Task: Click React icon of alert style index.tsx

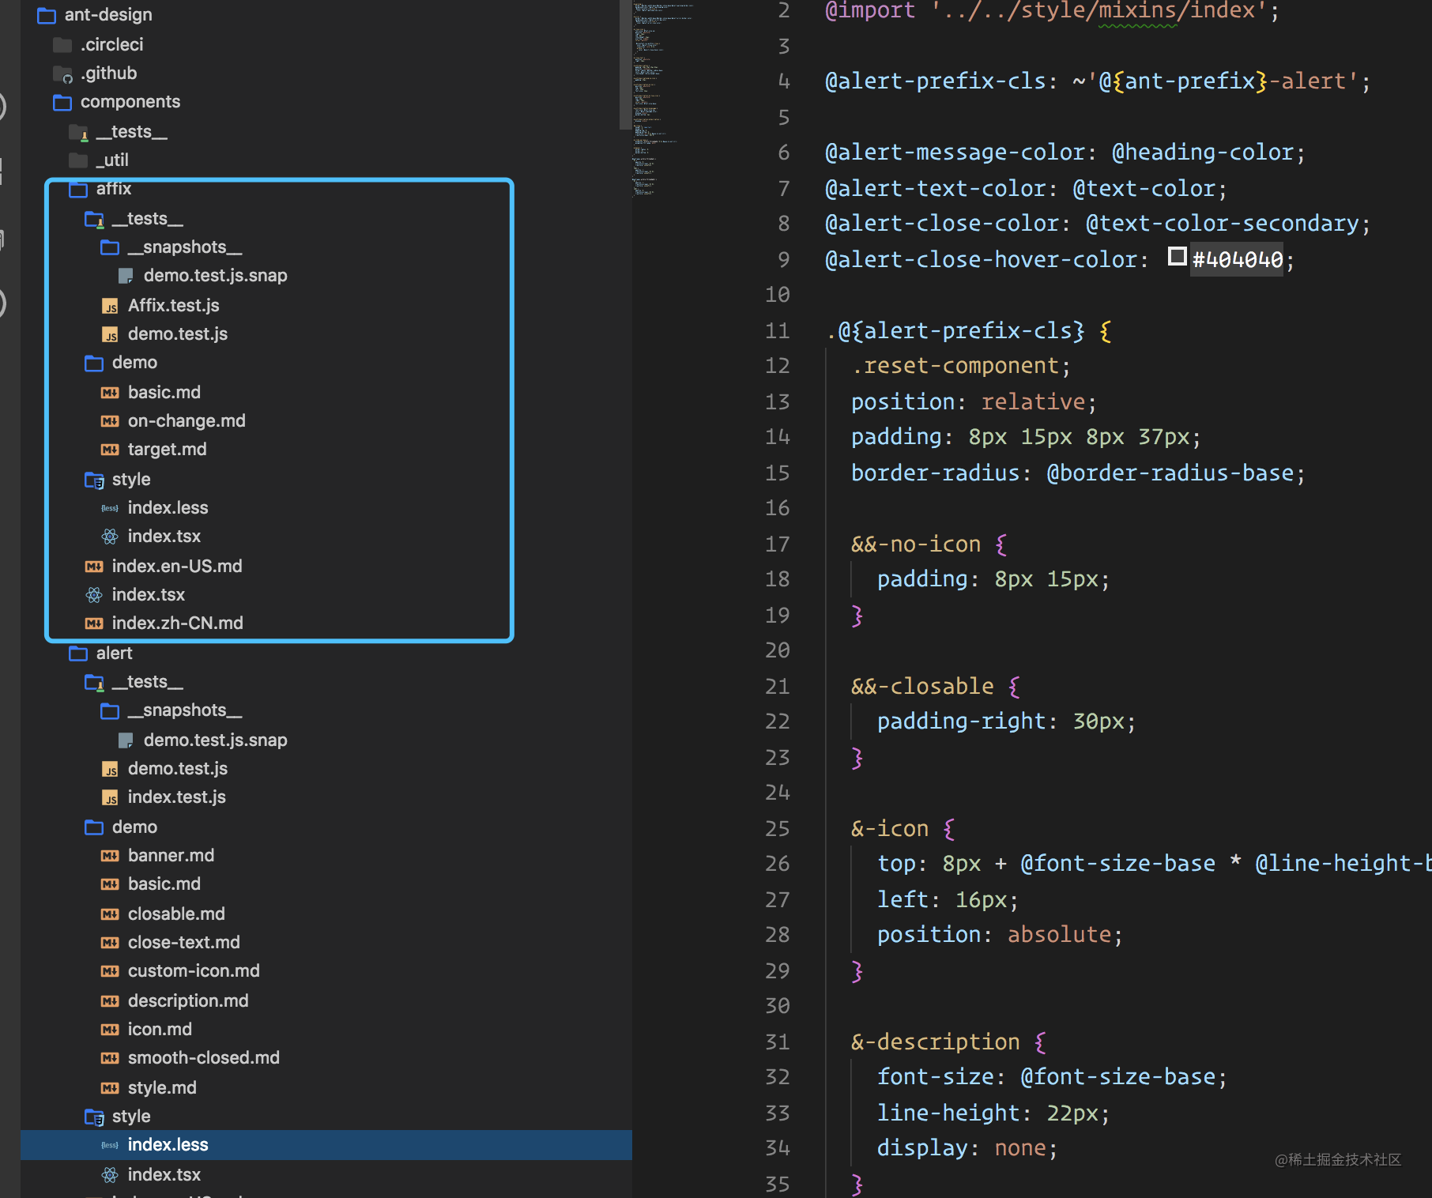Action: pos(110,1175)
